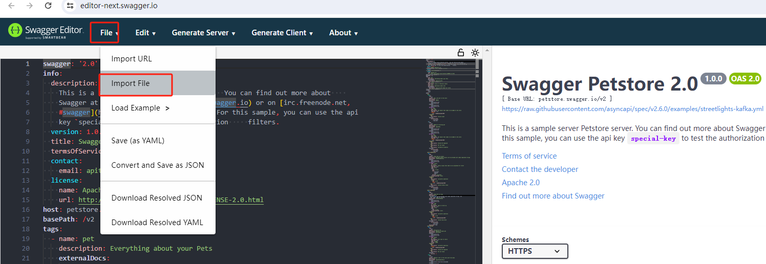
Task: Open the About menu
Action: pyautogui.click(x=344, y=33)
